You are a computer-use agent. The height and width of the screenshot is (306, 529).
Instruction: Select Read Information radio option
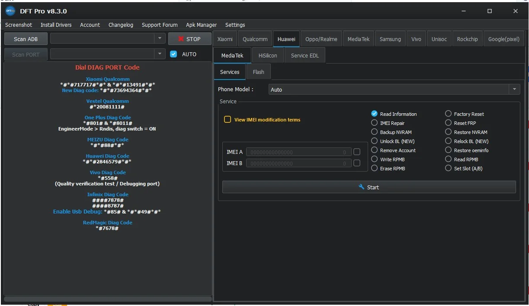375,114
